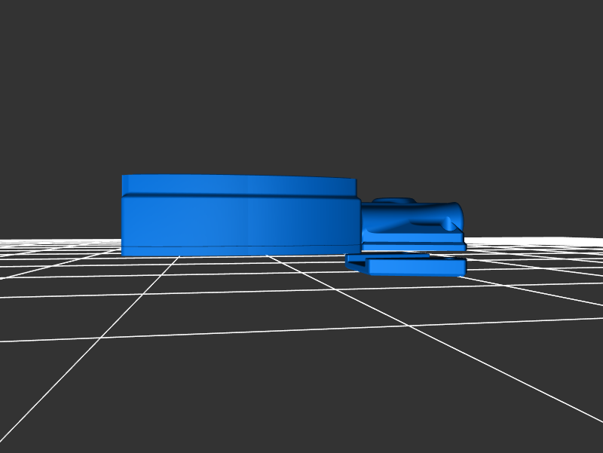603x453 pixels.
Task: Select the rounded right end of the clip
Action: click(455, 216)
